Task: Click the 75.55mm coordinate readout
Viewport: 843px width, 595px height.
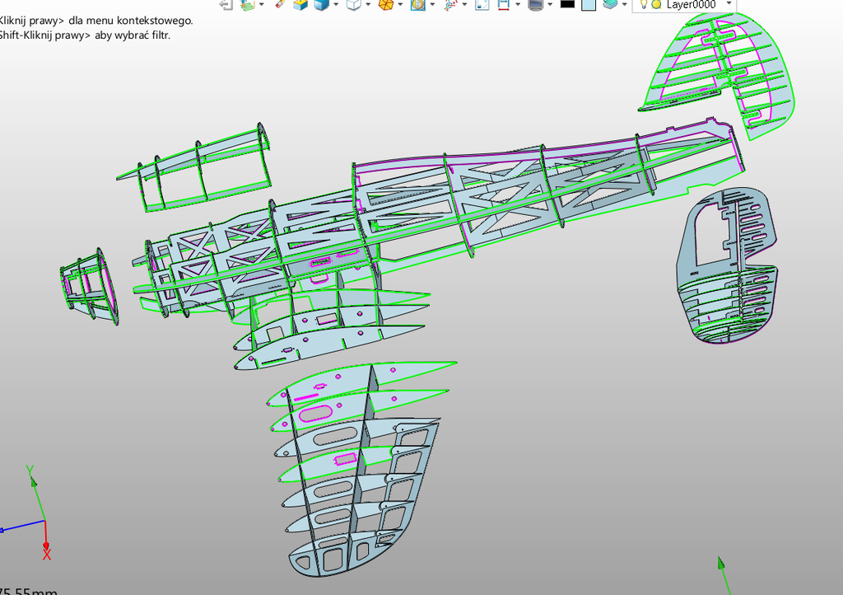Action: (25, 590)
